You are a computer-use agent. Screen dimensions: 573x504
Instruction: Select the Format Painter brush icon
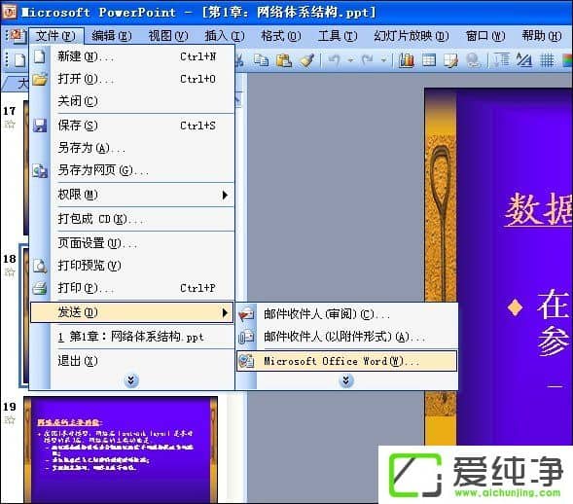[306, 60]
